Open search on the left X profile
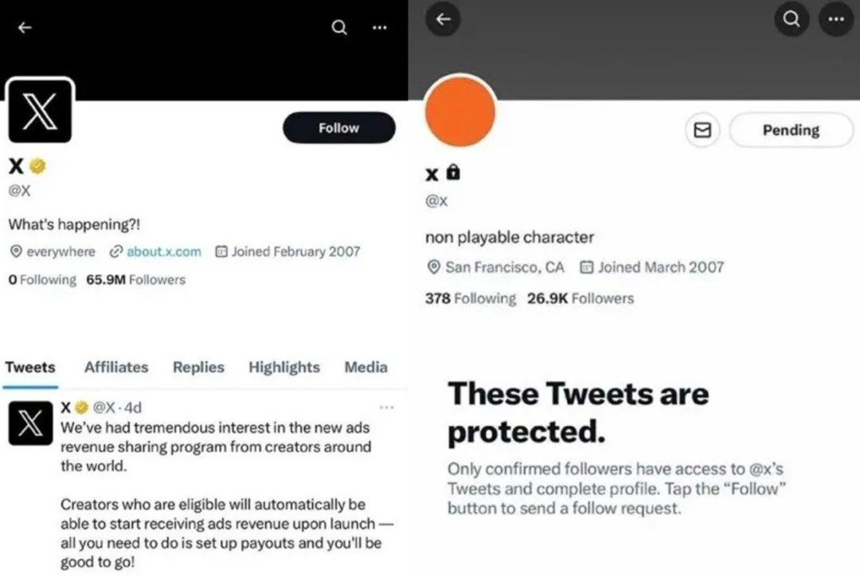860x576 pixels. (x=339, y=28)
